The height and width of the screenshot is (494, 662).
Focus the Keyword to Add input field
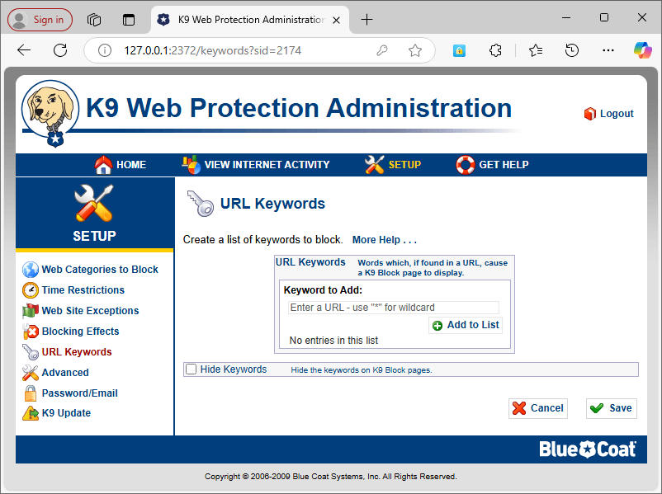click(x=394, y=308)
